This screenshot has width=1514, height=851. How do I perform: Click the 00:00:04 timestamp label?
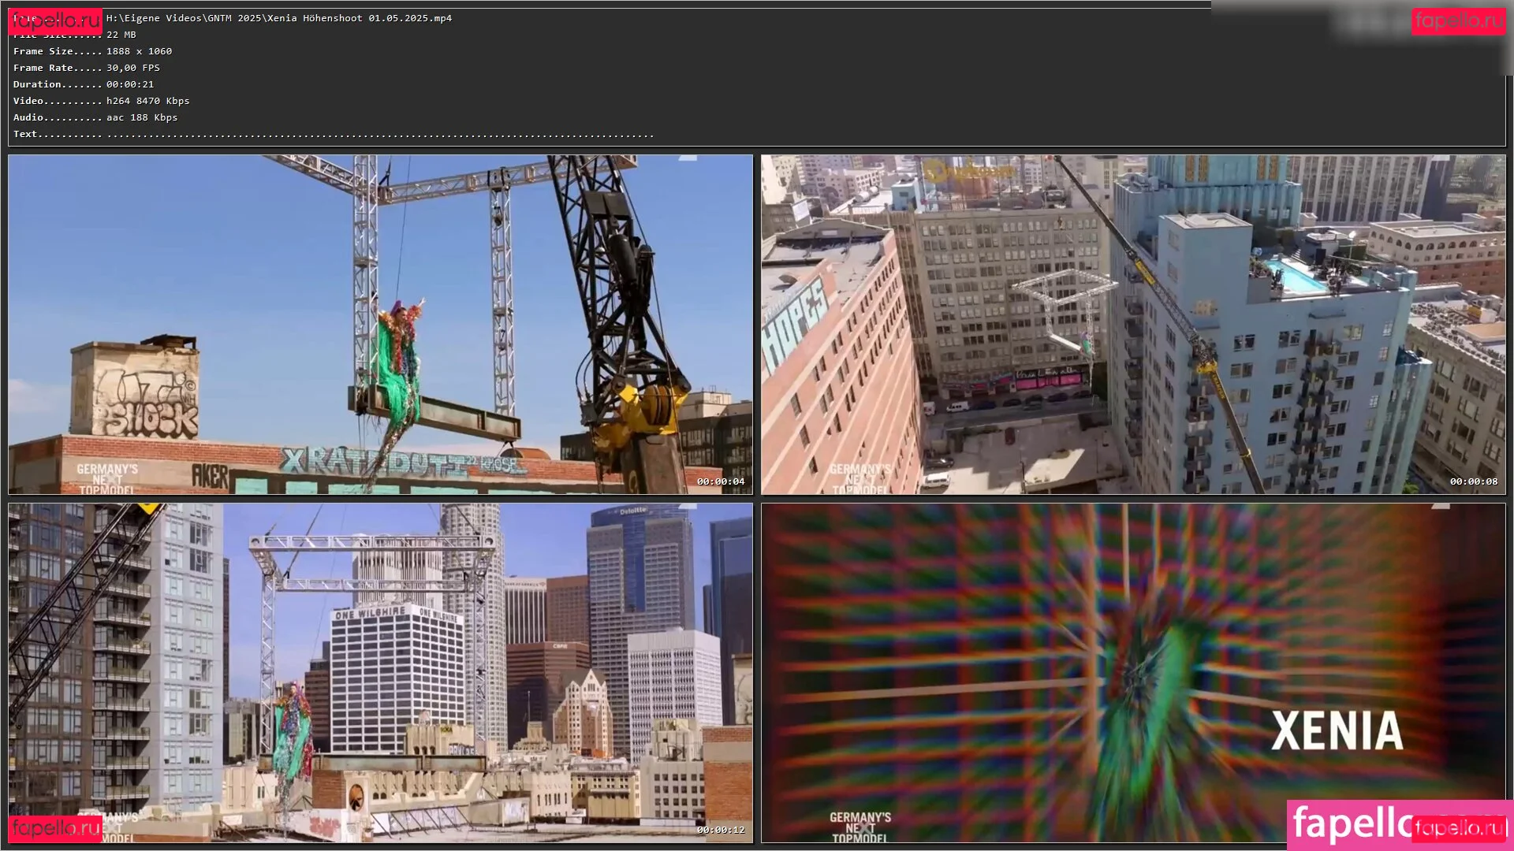point(720,481)
